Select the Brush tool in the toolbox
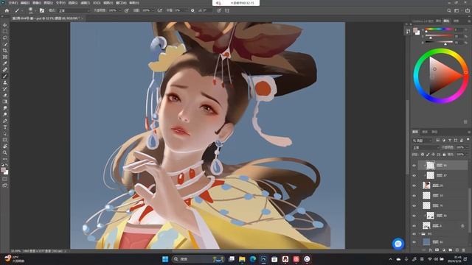This screenshot has height=265, width=472. pyautogui.click(x=5, y=76)
